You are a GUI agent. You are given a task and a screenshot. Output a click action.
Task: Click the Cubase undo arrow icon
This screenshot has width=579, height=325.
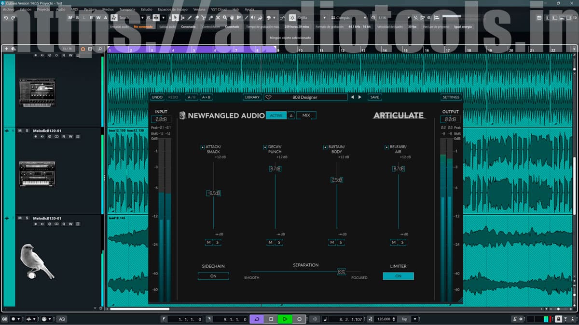[x=6, y=18]
